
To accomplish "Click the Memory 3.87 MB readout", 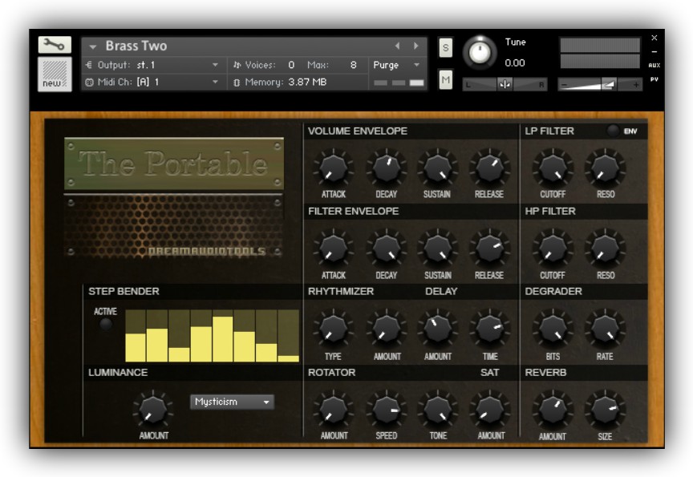I will [307, 82].
